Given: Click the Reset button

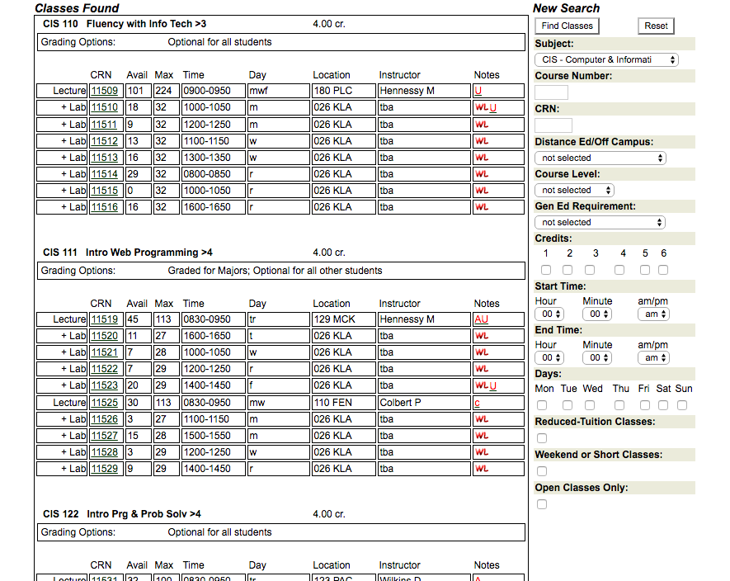Looking at the screenshot, I should tap(656, 26).
